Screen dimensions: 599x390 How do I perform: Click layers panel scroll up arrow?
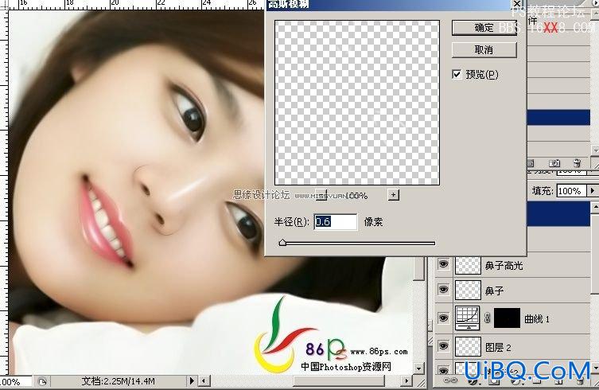tap(595, 207)
